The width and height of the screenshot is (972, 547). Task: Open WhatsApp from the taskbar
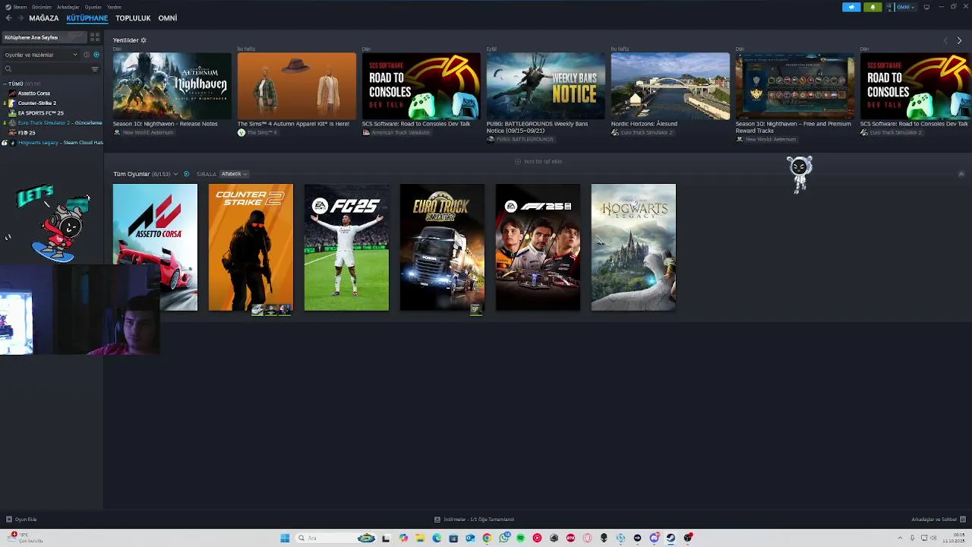(x=503, y=538)
